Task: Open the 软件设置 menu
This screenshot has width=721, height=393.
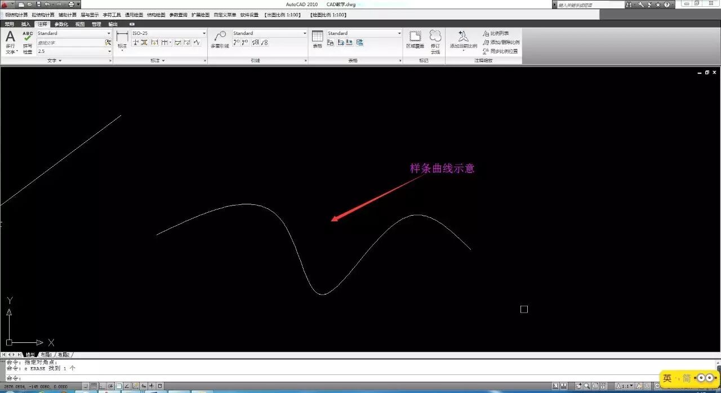Action: tap(250, 15)
